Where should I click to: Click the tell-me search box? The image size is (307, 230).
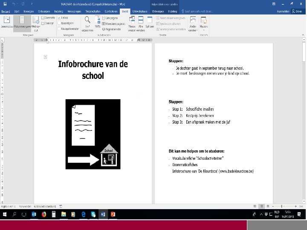(197, 11)
